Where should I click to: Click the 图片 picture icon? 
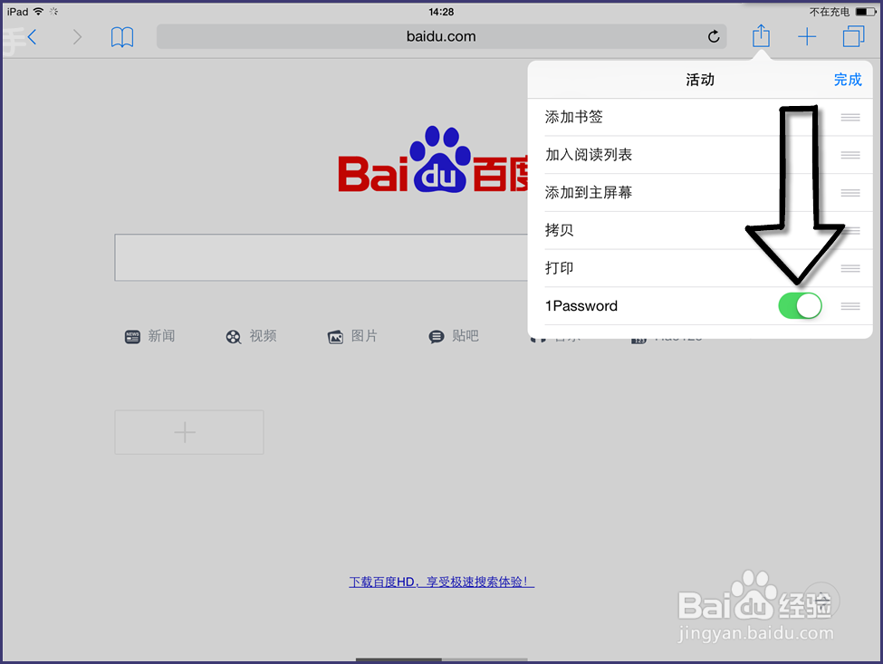(x=335, y=337)
